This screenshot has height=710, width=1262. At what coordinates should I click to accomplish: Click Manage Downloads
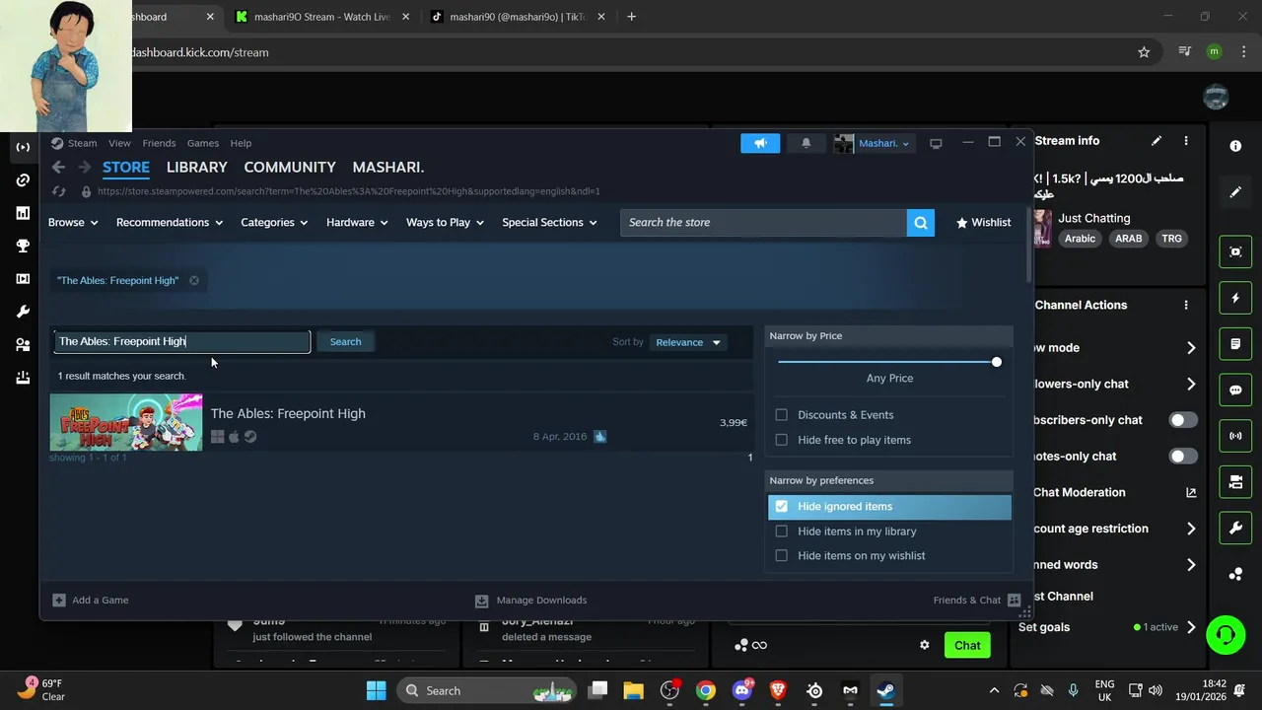pos(531,600)
